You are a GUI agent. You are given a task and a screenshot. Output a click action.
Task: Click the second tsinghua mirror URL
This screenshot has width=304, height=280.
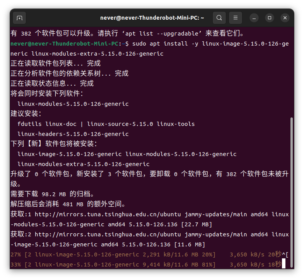(108, 234)
